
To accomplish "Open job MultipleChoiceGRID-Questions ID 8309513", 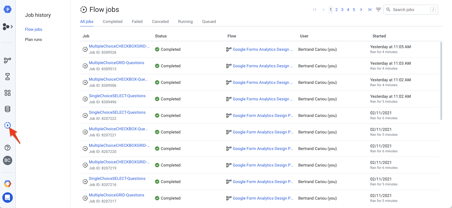I will tap(116, 63).
